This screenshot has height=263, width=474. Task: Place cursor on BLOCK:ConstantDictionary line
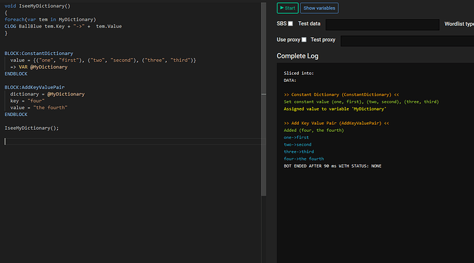pyautogui.click(x=38, y=54)
